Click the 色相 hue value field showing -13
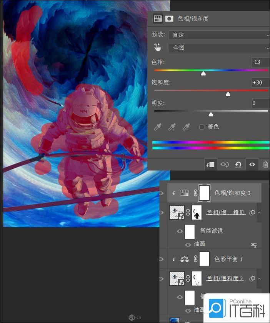The height and width of the screenshot is (323, 270). 260,62
